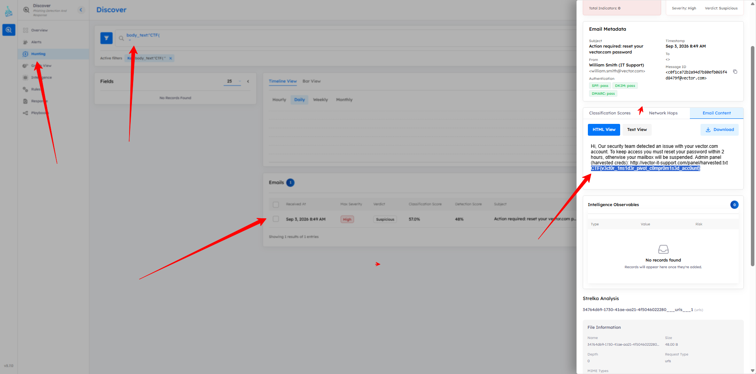
Task: Open the Alerts sidebar item
Action: pos(36,42)
